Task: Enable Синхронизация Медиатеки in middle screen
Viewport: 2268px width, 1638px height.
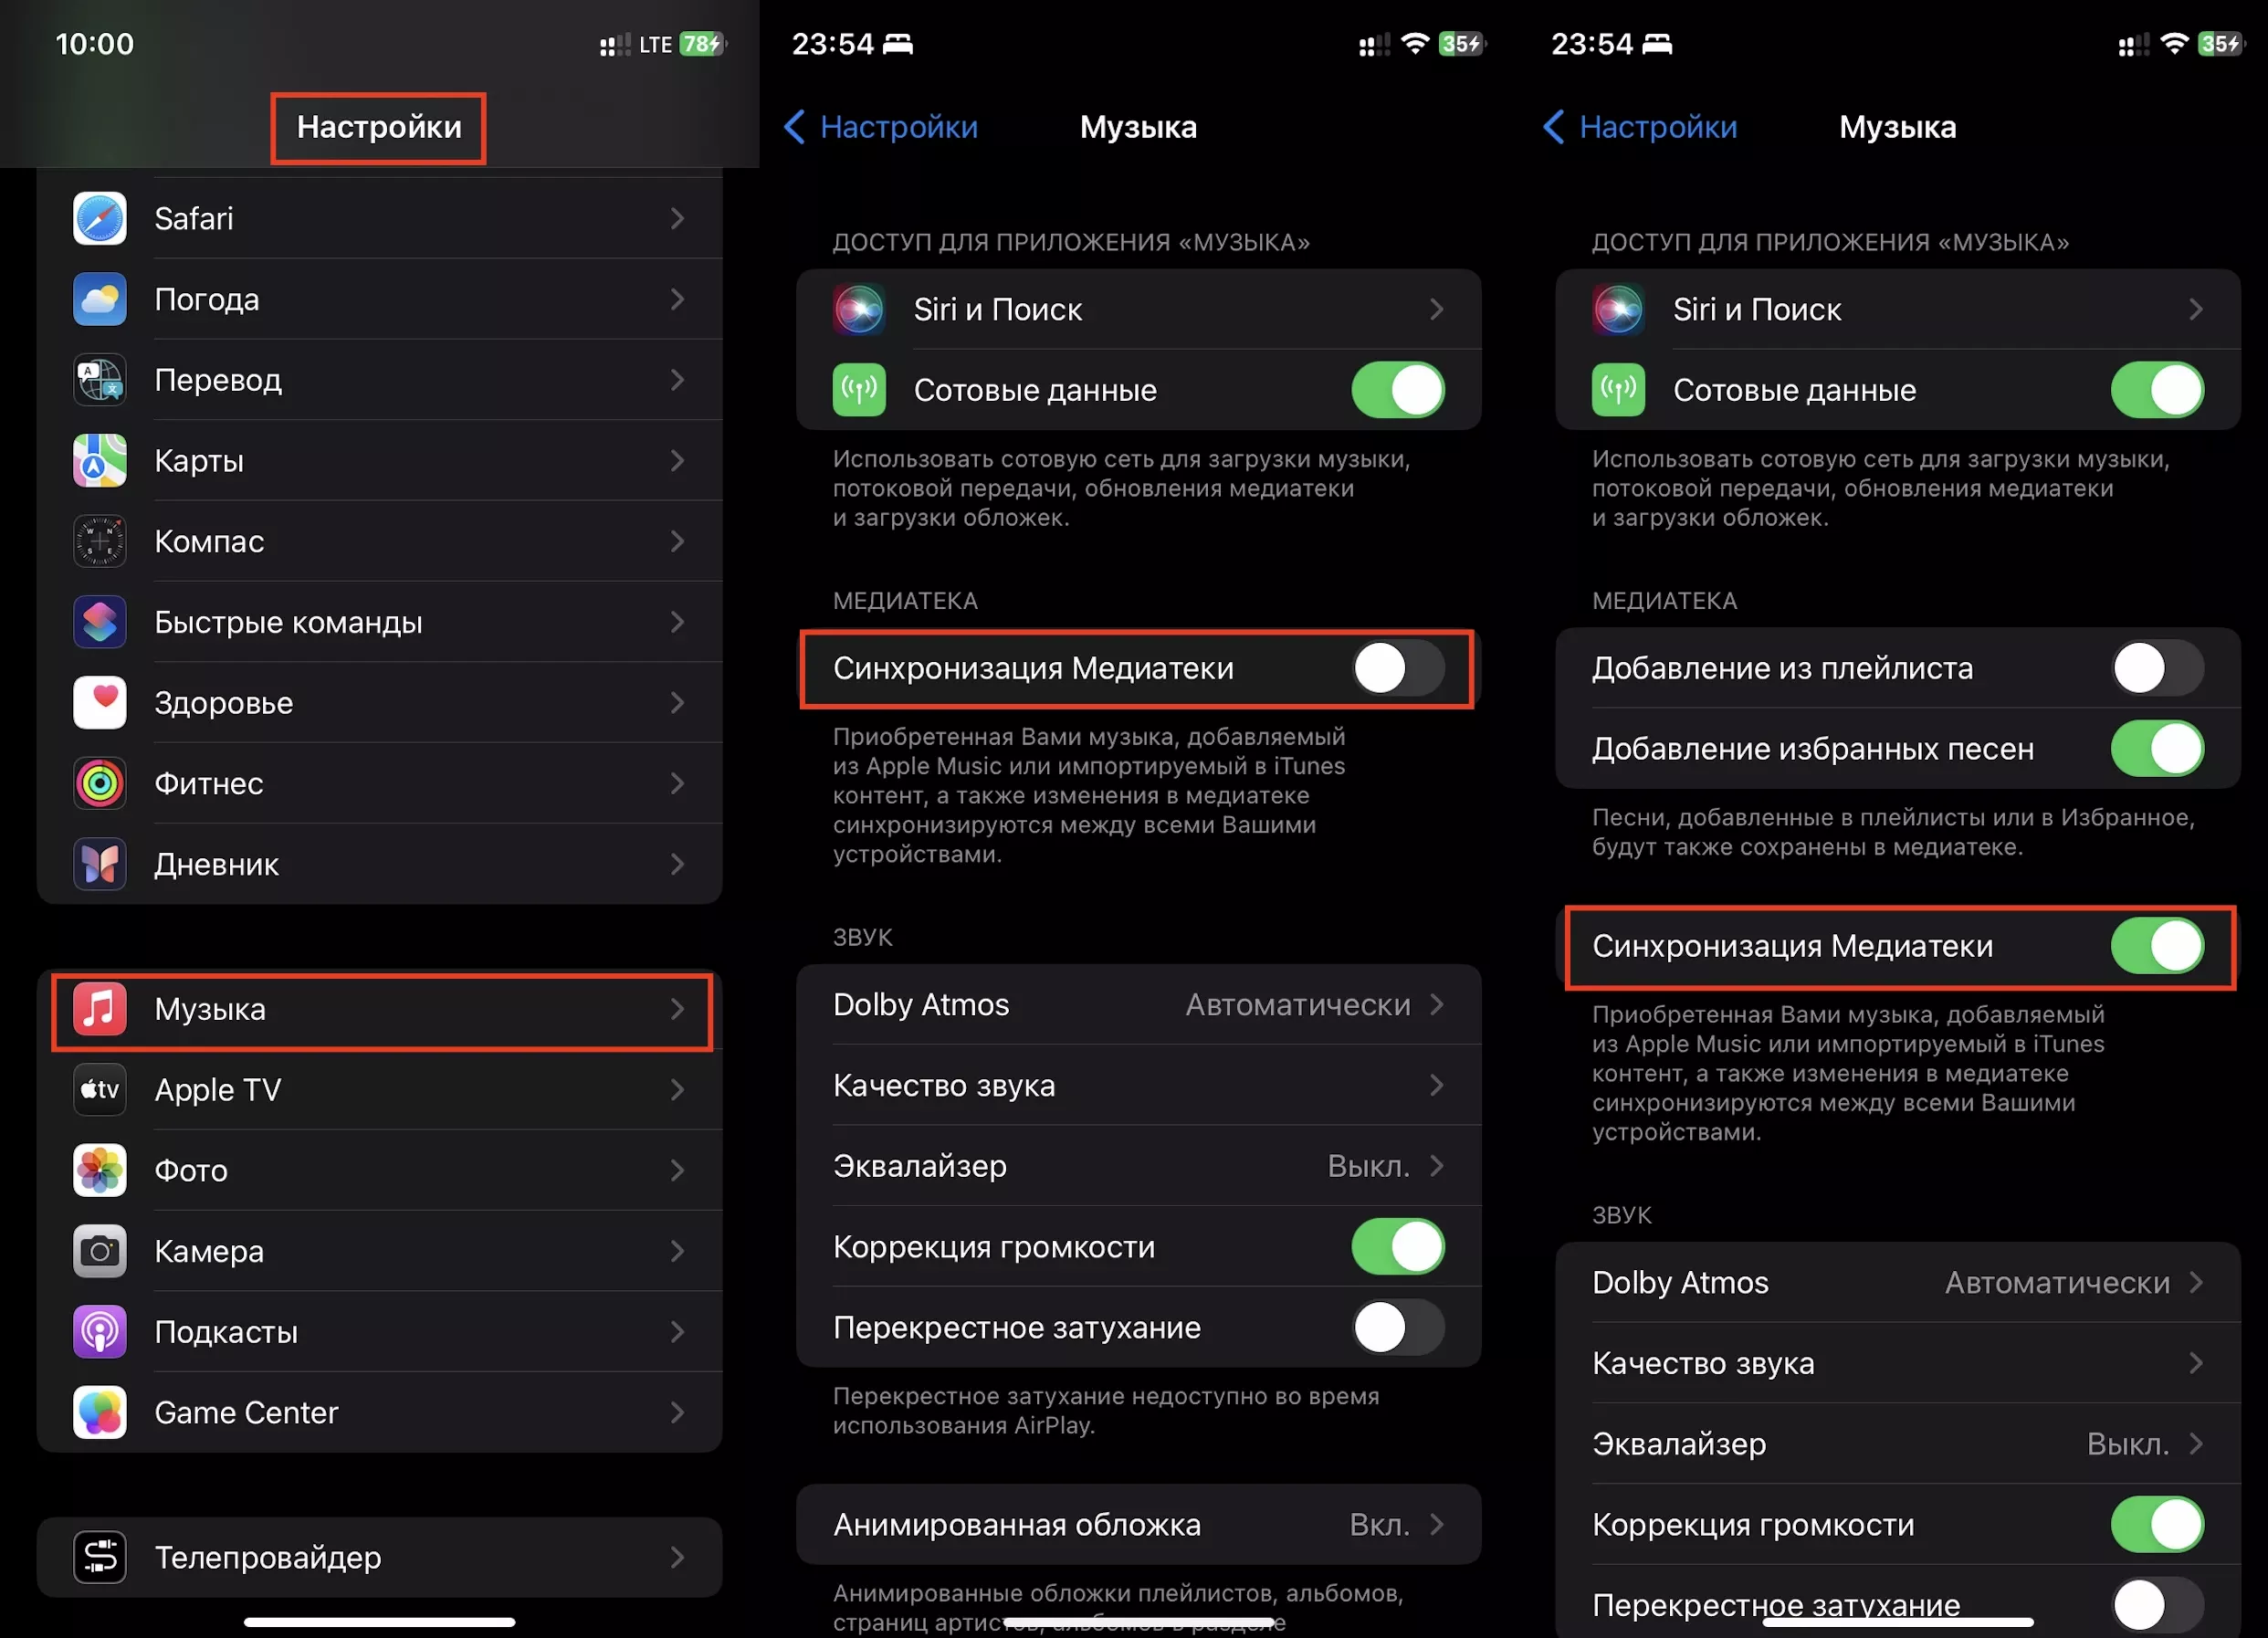Action: 1397,668
